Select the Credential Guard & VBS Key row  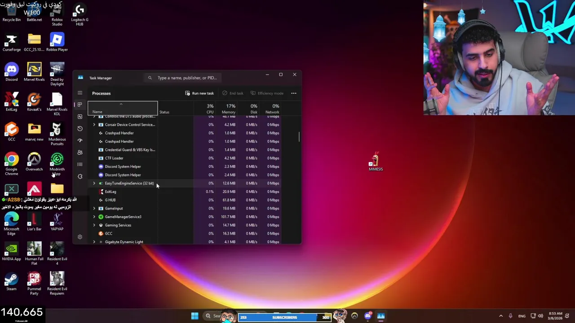click(184, 150)
